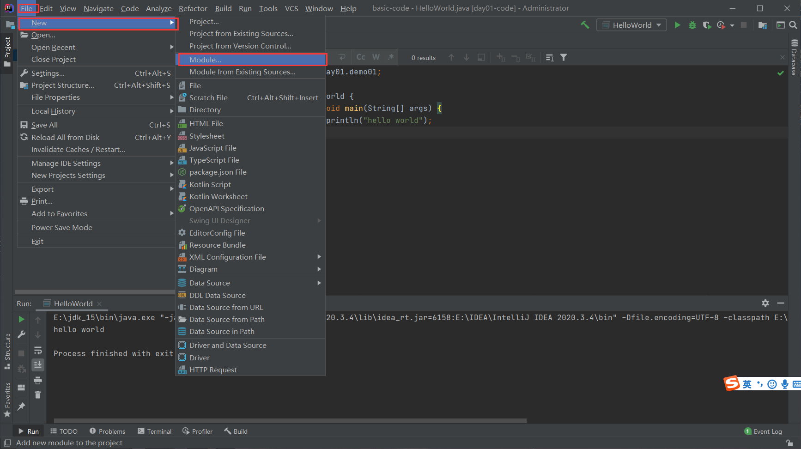Expand the Local History submenu
801x449 pixels.
coord(96,111)
